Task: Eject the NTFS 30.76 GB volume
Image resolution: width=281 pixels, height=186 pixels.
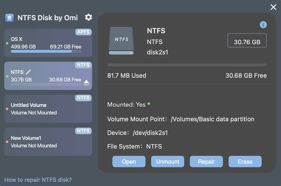Action: coord(86,82)
